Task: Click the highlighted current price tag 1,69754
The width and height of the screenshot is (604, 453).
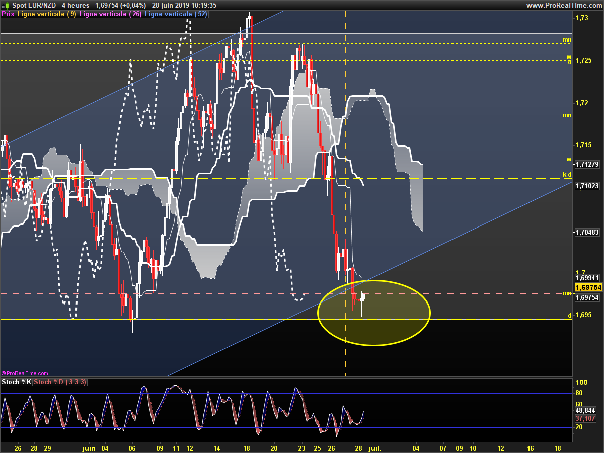Action: 588,287
